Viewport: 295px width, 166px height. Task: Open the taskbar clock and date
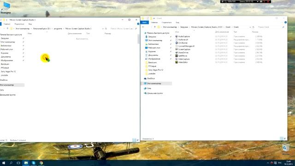click(288, 163)
